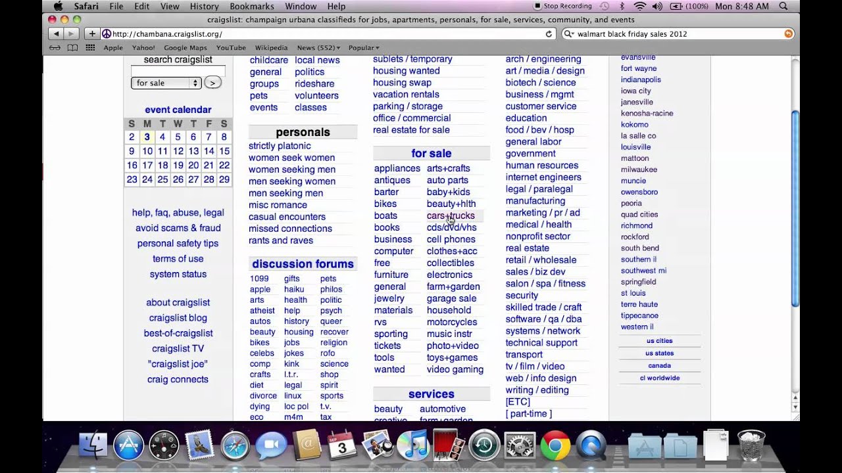Open Mail stamp icon in Dock

point(199,445)
